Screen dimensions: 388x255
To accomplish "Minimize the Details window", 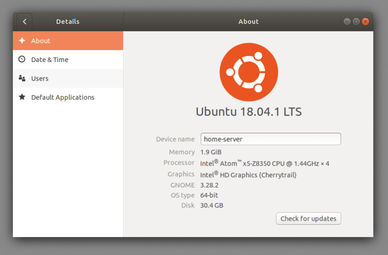I will [x=347, y=21].
